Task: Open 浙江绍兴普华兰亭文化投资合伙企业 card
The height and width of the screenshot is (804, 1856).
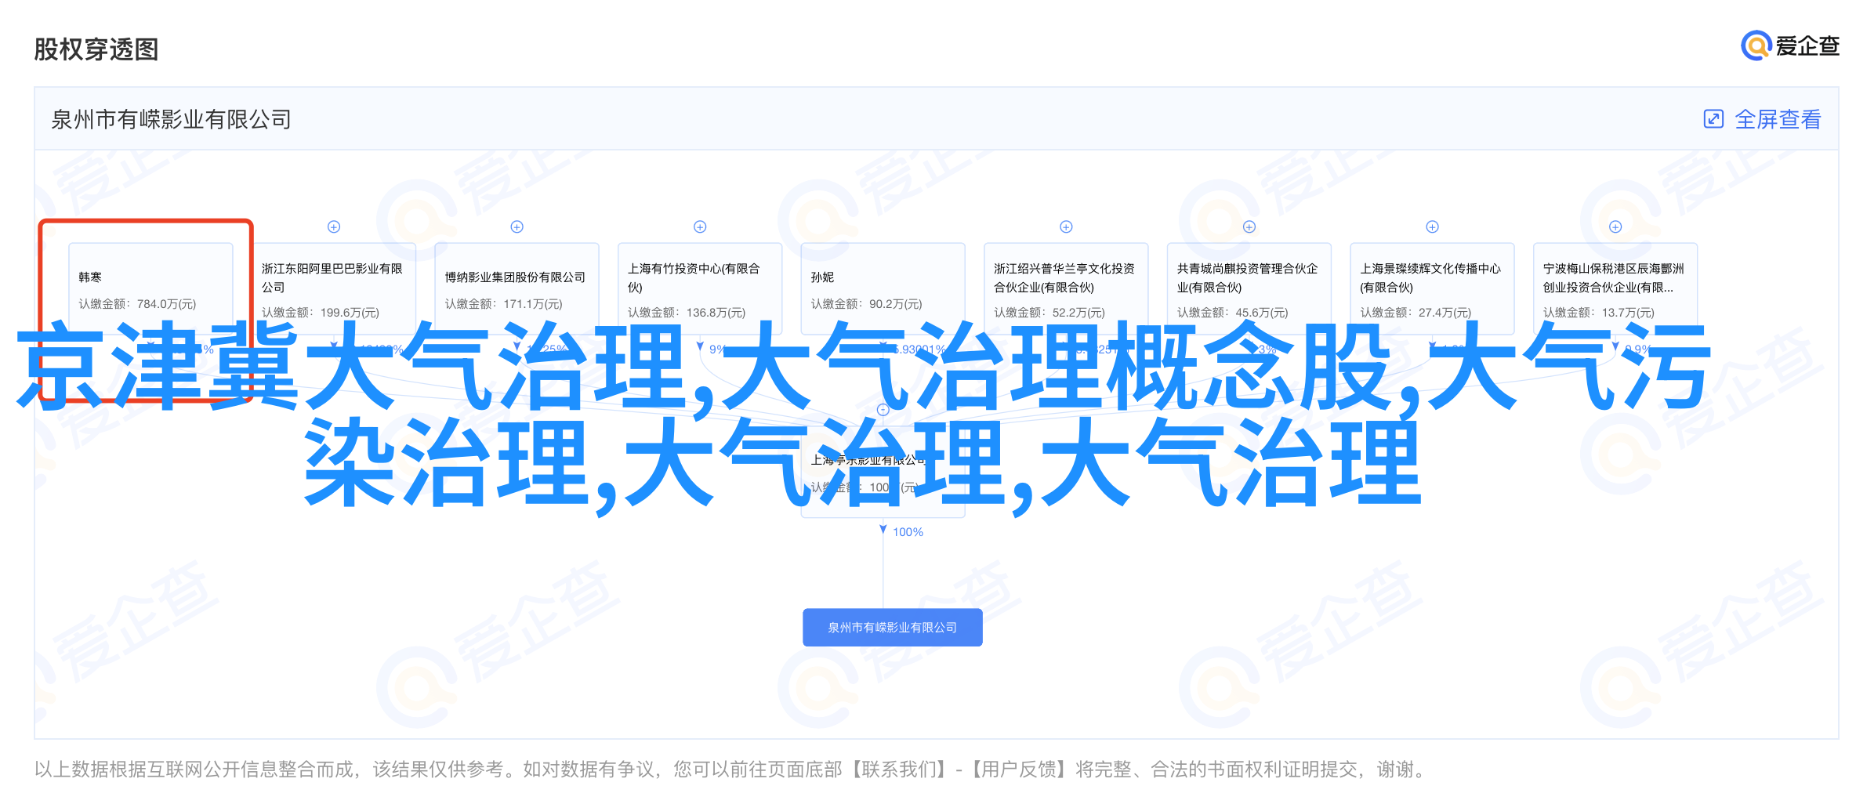Action: 1066,288
